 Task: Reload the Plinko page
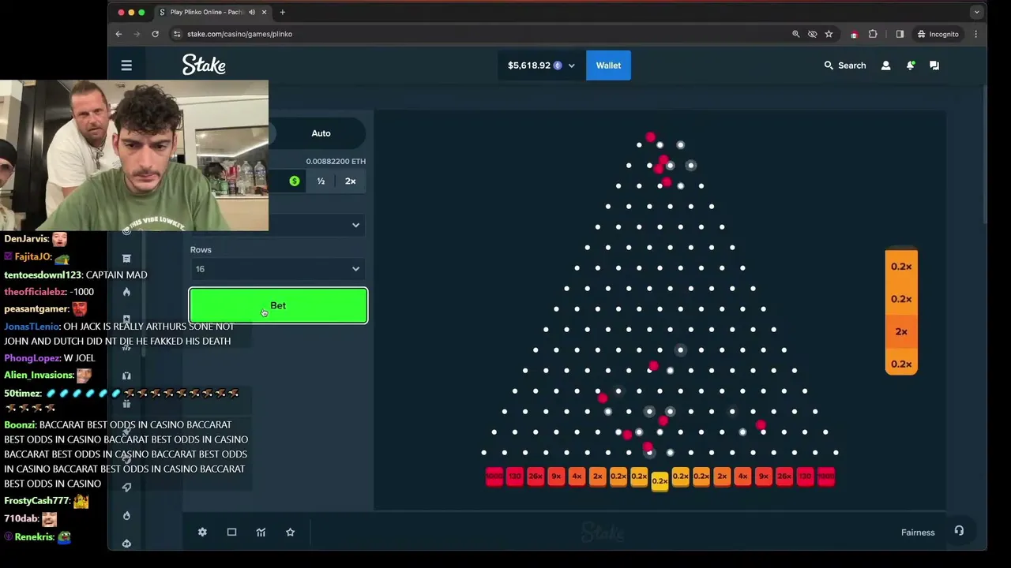[155, 34]
